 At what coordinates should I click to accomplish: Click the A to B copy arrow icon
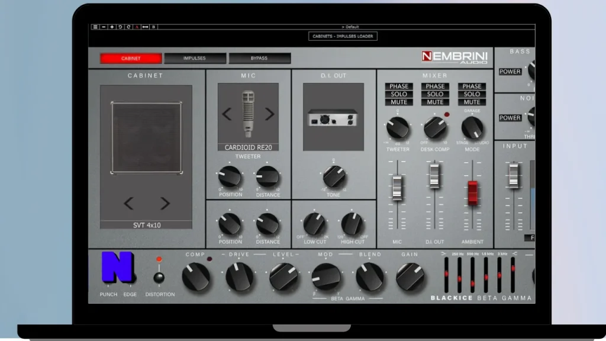(x=146, y=27)
